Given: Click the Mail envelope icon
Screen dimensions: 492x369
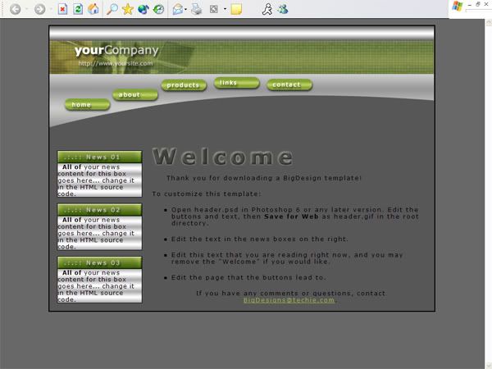Looking at the screenshot, I should (178, 10).
